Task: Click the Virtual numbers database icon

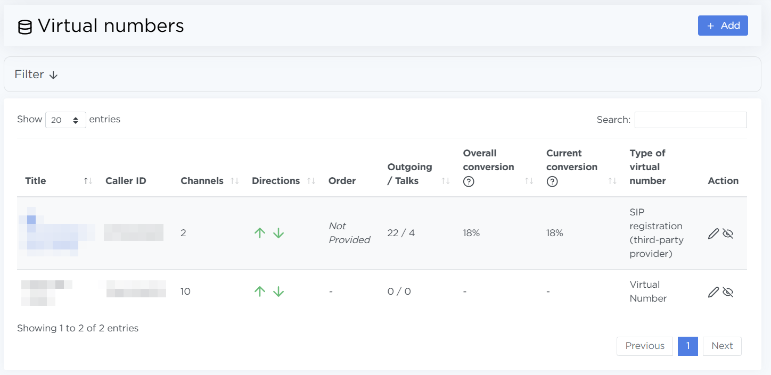Action: [x=24, y=27]
